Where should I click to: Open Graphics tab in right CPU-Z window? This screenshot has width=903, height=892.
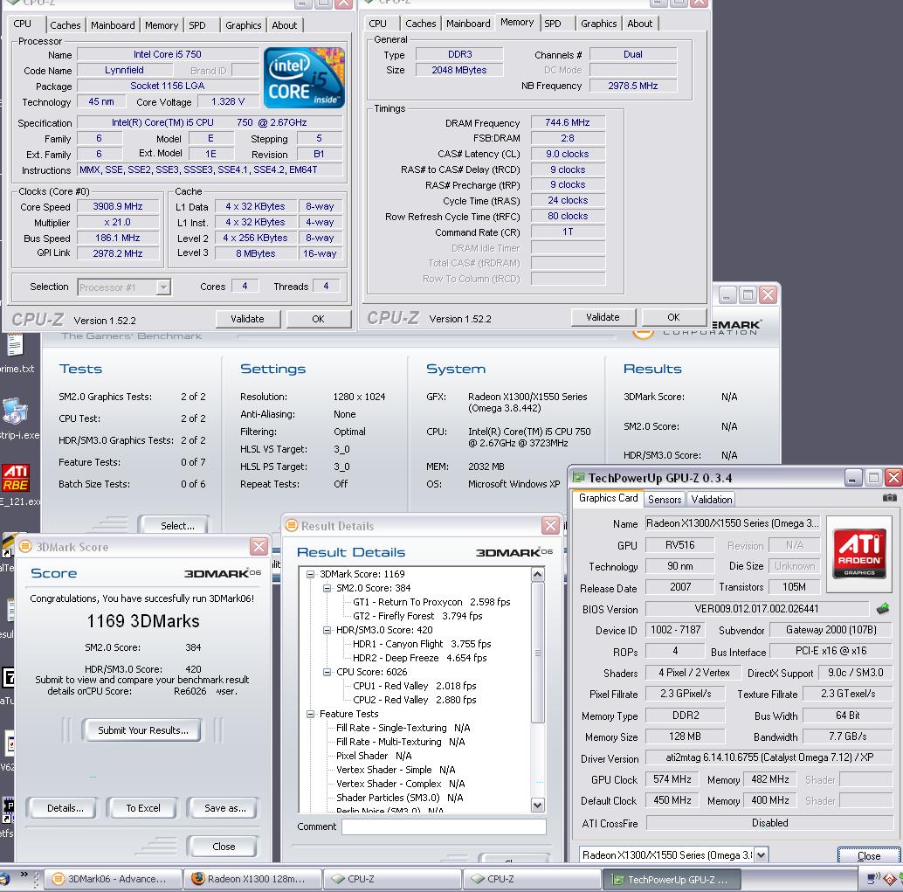[598, 24]
